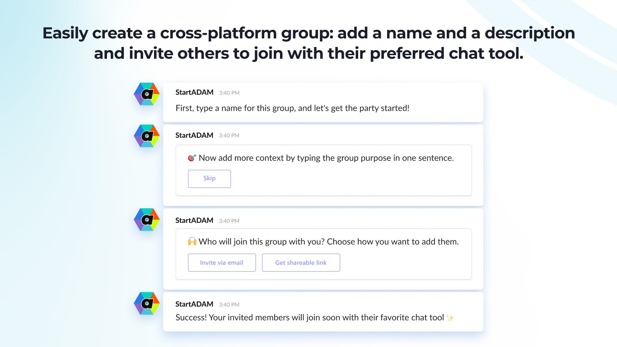Image resolution: width=617 pixels, height=347 pixels.
Task: Click the 3:40 PM timestamp on the Success message
Action: tap(229, 305)
